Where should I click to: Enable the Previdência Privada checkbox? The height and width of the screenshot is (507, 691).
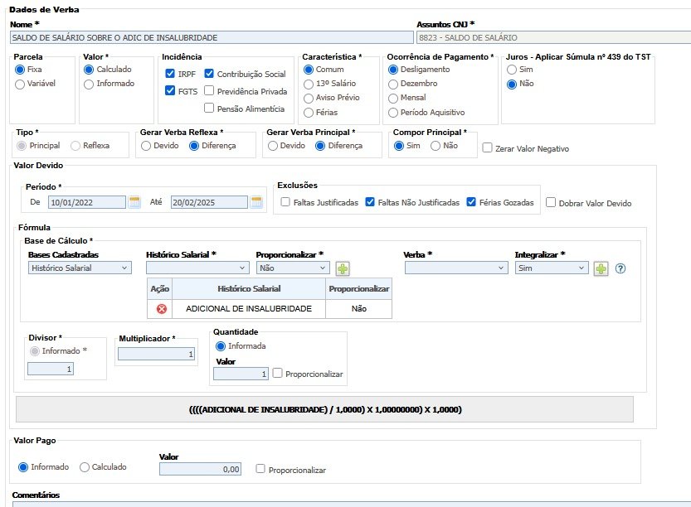(x=209, y=91)
